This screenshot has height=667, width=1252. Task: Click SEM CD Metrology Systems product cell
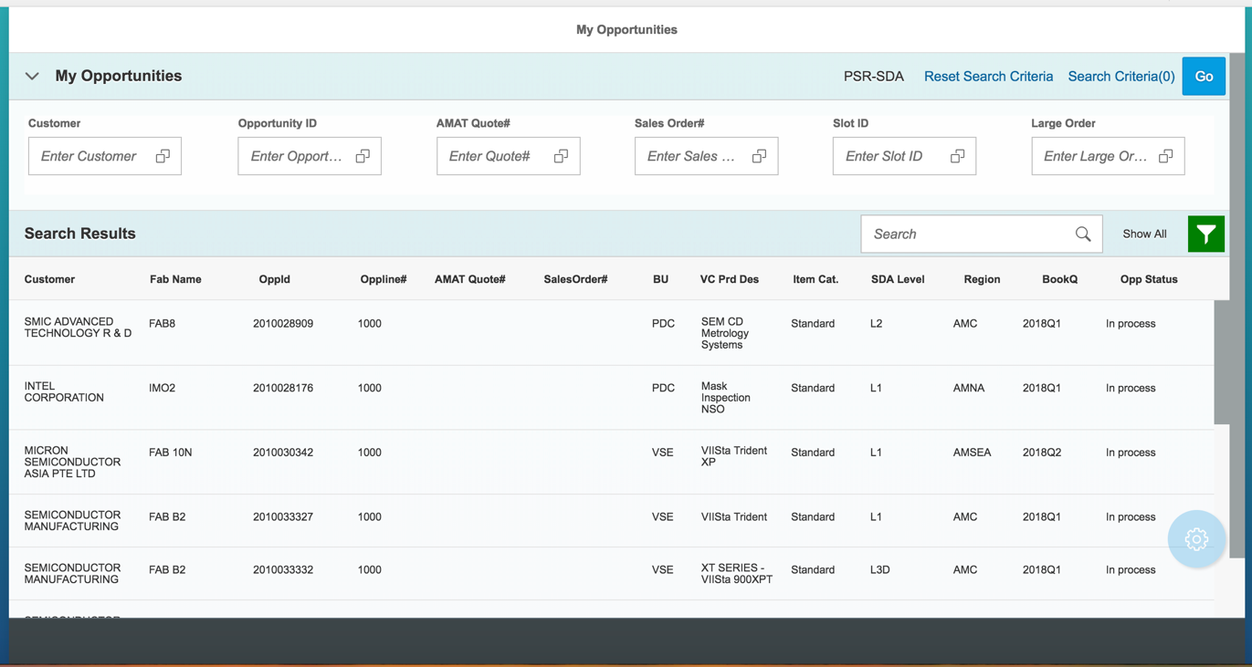pyautogui.click(x=725, y=333)
